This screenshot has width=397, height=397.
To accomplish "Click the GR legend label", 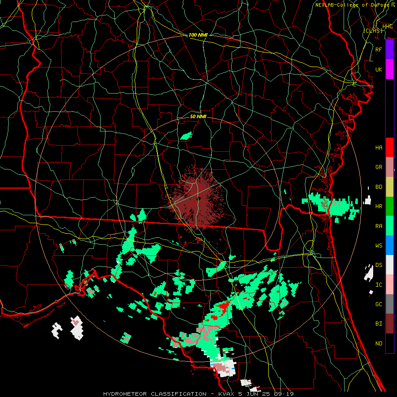I will [x=379, y=167].
